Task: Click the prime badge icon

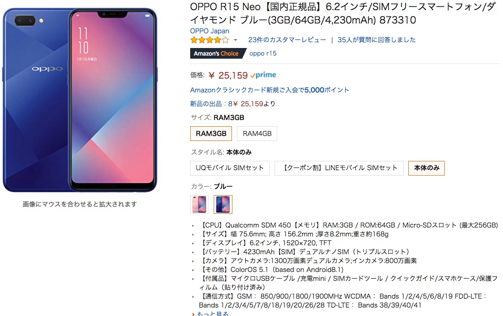Action: (263, 75)
